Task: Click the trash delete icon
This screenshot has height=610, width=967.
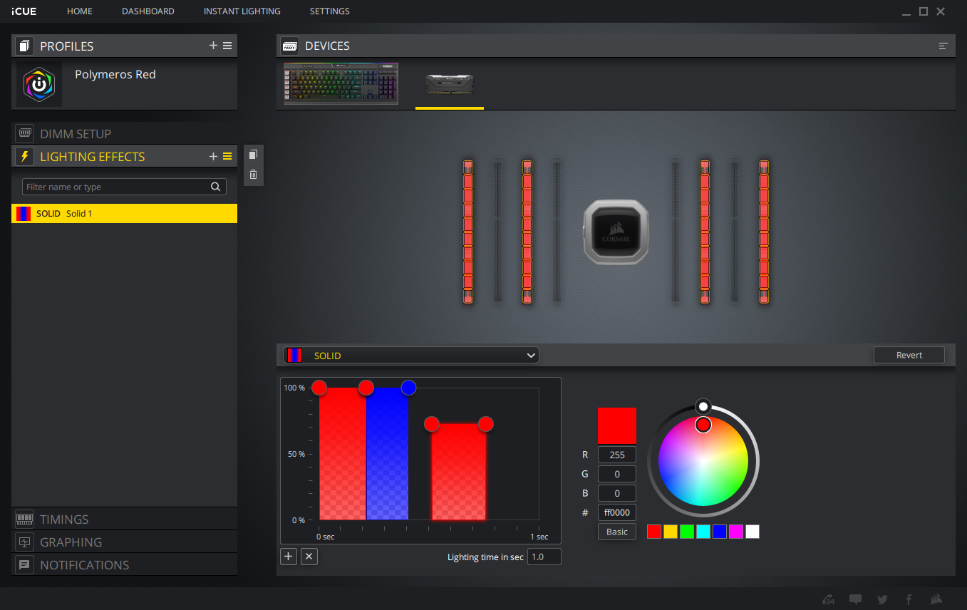Action: (x=253, y=175)
